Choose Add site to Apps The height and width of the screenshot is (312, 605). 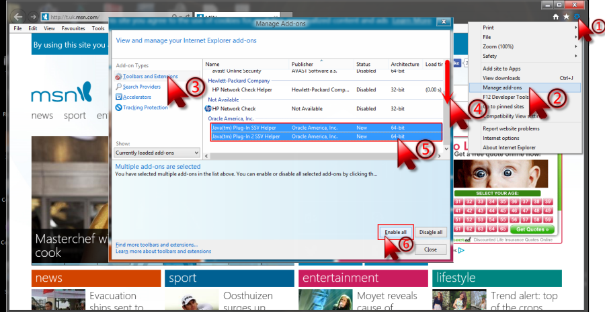click(525, 69)
